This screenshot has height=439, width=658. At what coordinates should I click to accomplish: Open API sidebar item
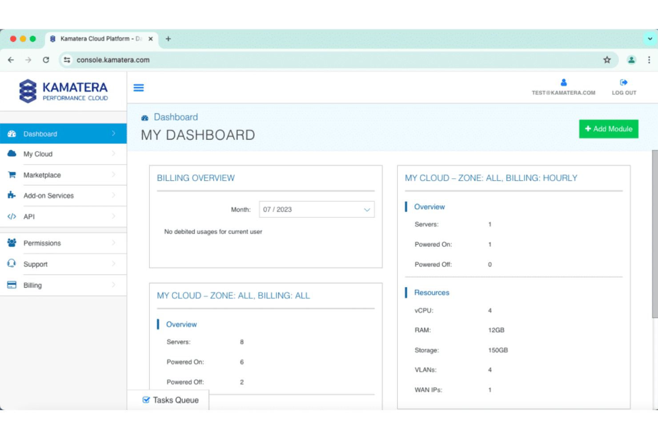tap(63, 217)
